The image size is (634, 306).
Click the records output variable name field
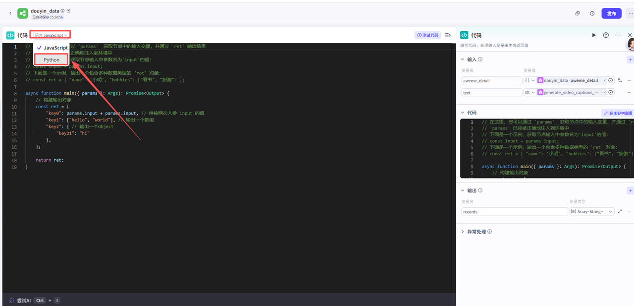[x=514, y=212]
